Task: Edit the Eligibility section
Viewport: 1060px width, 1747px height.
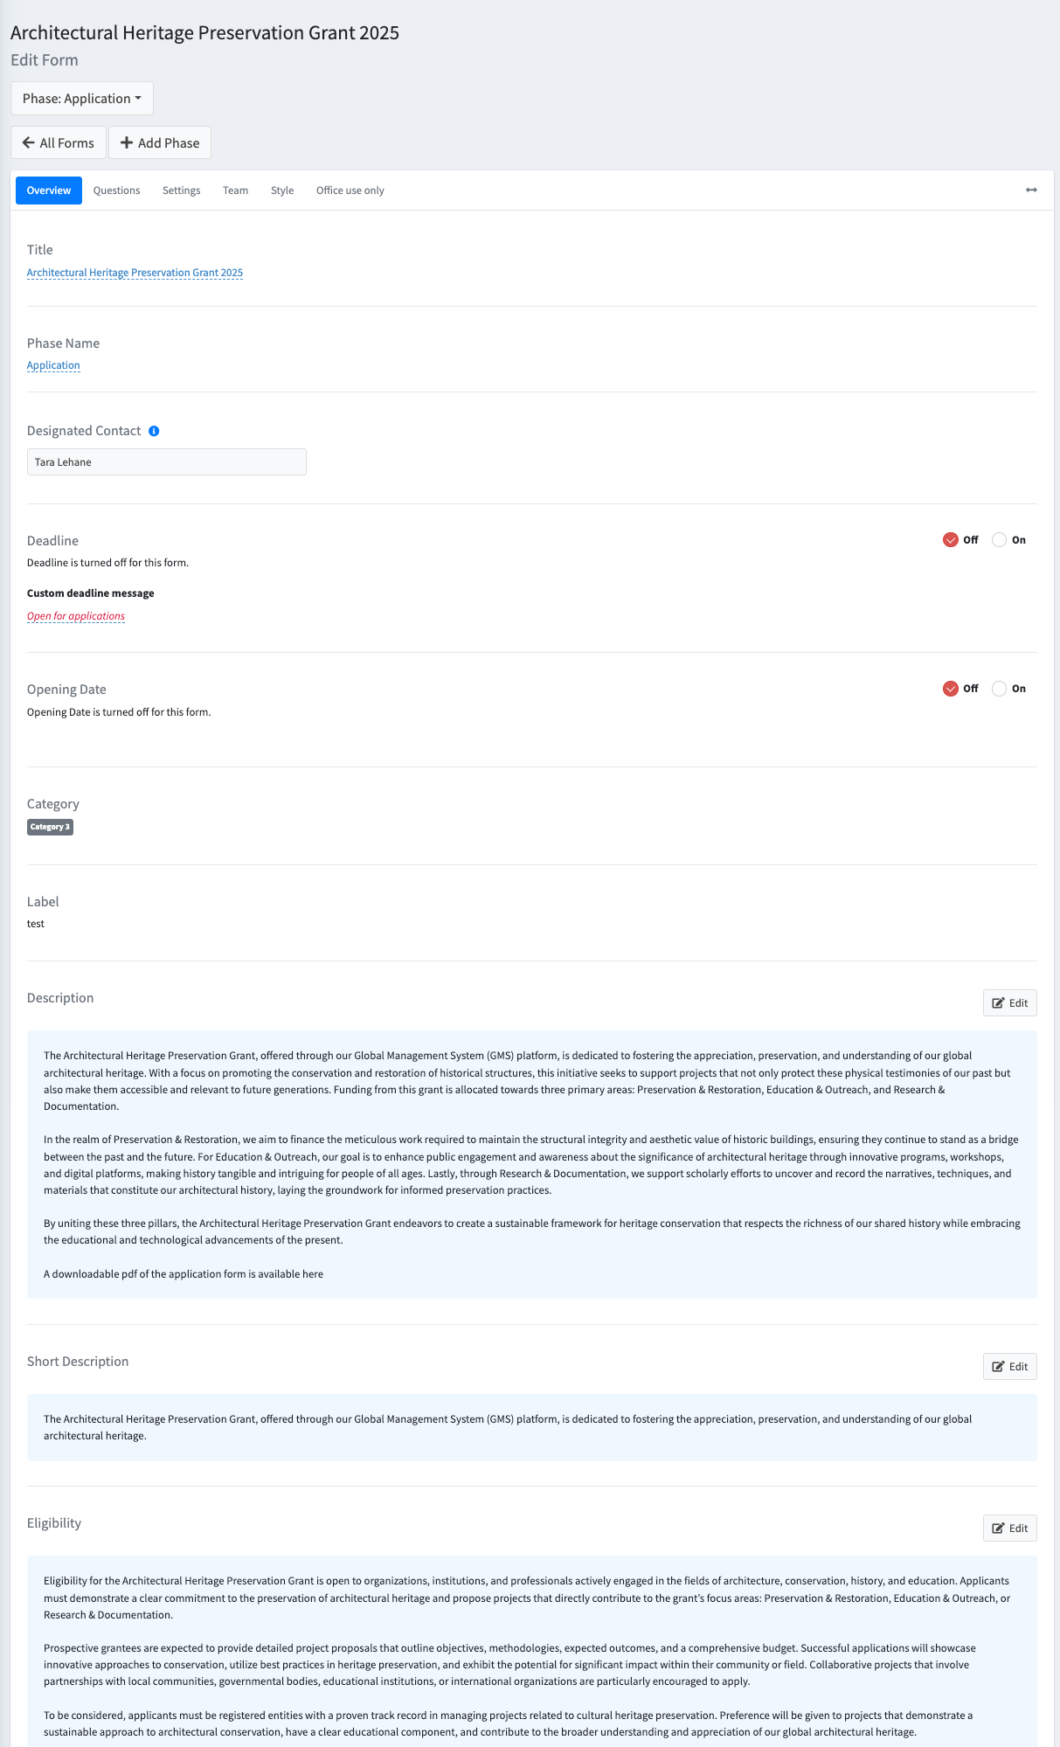Action: tap(1009, 1528)
